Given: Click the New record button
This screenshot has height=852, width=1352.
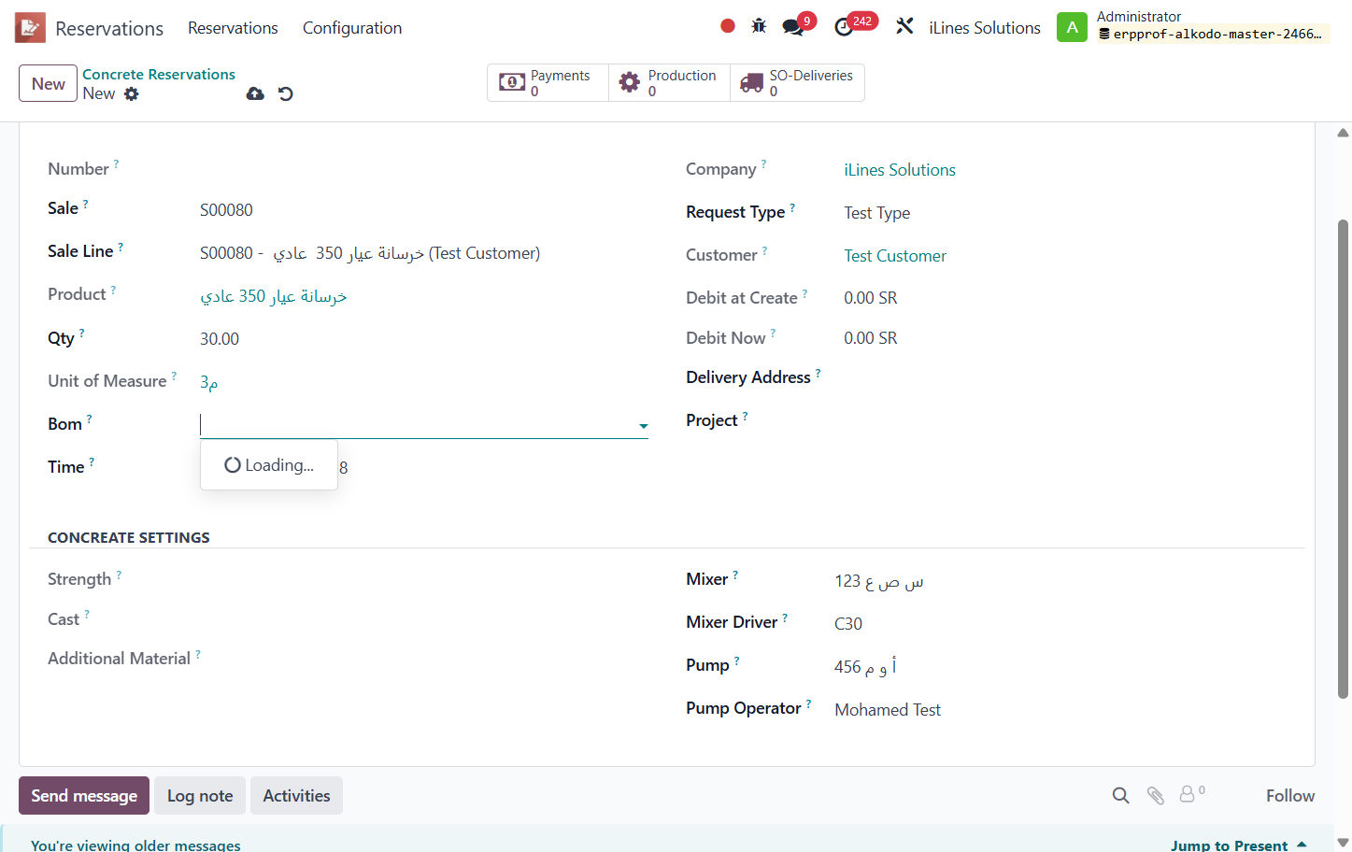Looking at the screenshot, I should coord(48,83).
